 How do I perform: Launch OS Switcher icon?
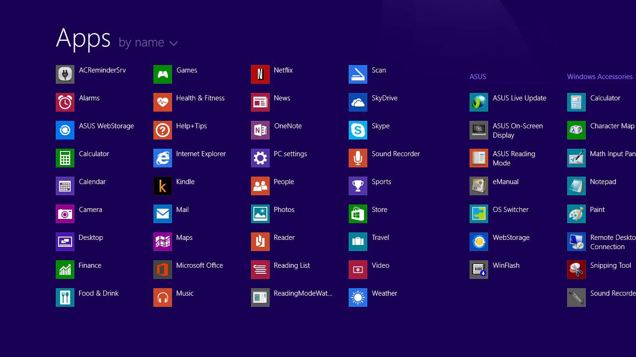point(479,214)
